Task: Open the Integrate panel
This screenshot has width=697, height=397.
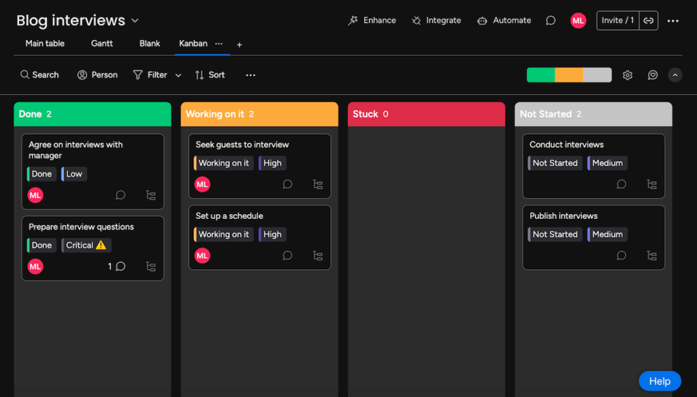Action: point(436,20)
